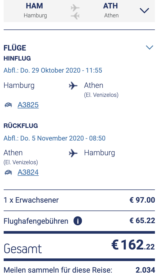
Task: Click the airline logo beside A3825
Action: [8, 105]
